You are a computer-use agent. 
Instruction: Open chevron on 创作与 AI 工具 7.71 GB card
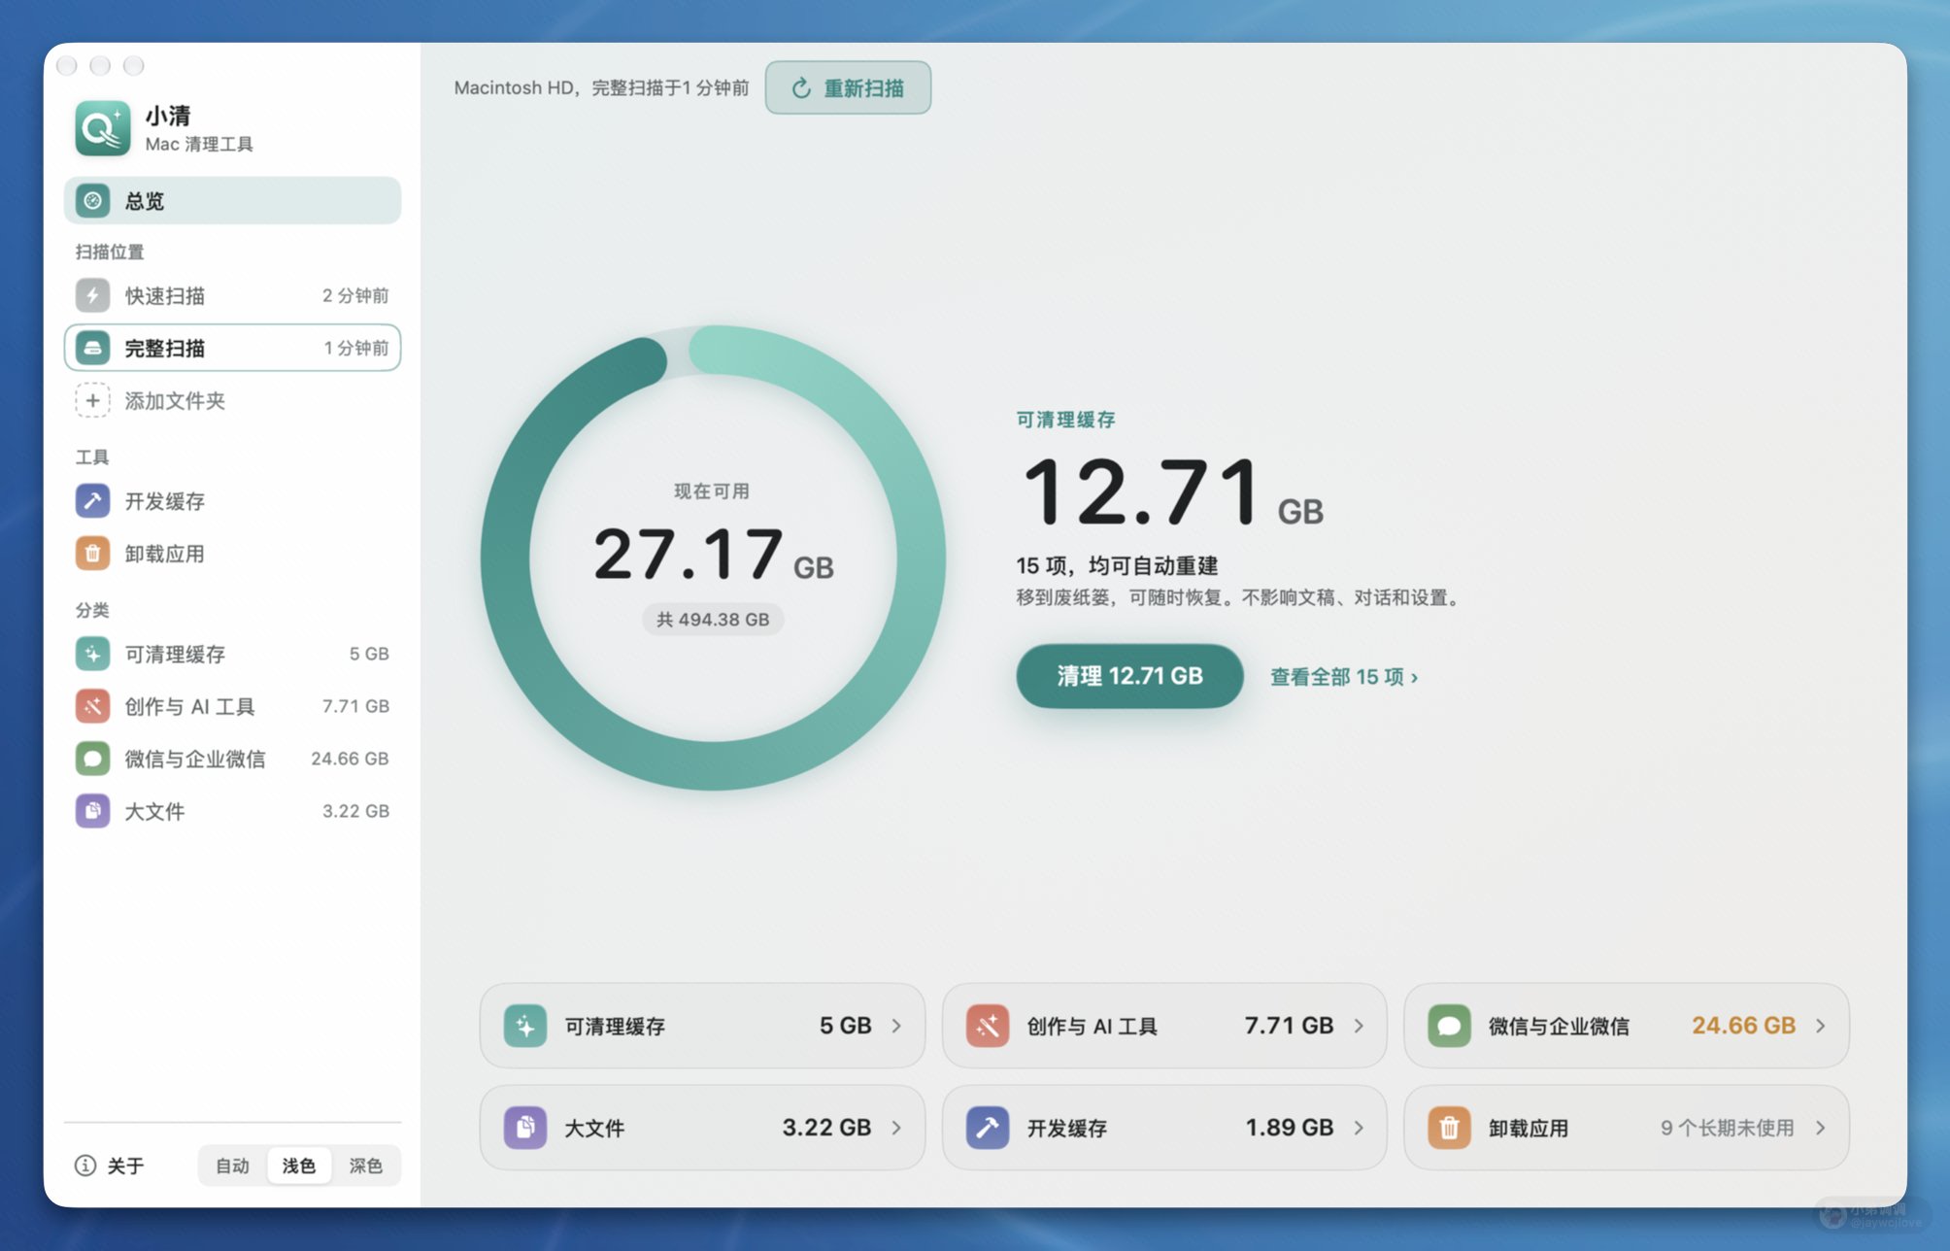(1359, 1026)
